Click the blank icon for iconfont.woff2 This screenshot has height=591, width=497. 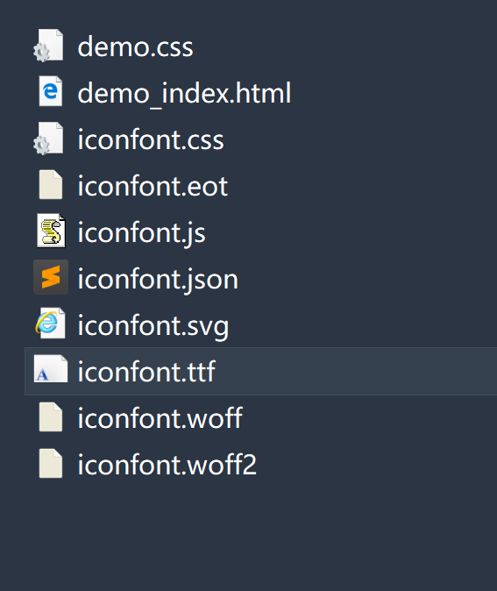pyautogui.click(x=51, y=464)
